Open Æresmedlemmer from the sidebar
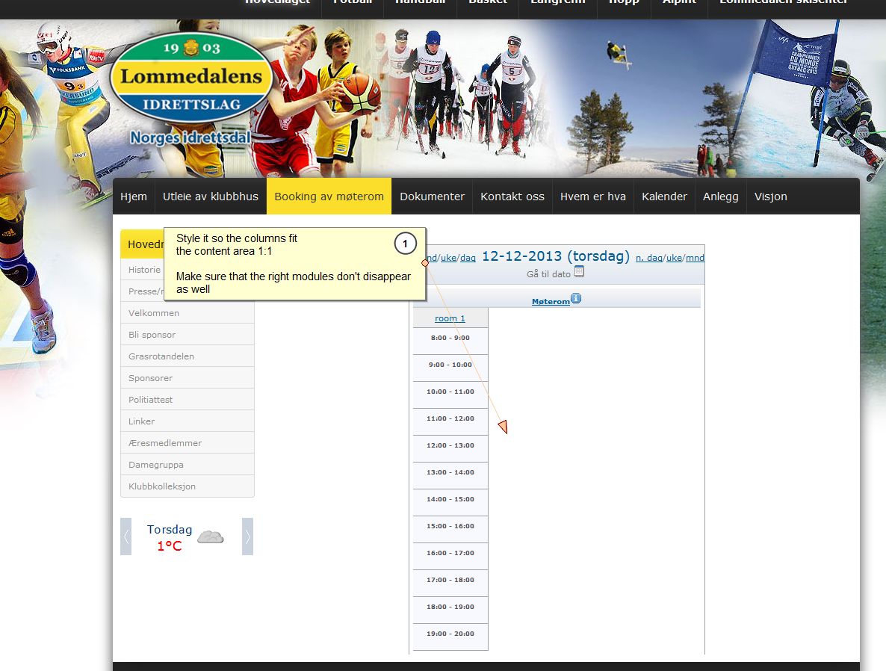This screenshot has height=671, width=886. (x=187, y=443)
